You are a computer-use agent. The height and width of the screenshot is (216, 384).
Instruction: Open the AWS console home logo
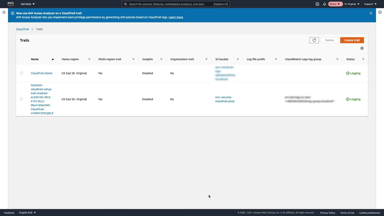click(x=10, y=4)
